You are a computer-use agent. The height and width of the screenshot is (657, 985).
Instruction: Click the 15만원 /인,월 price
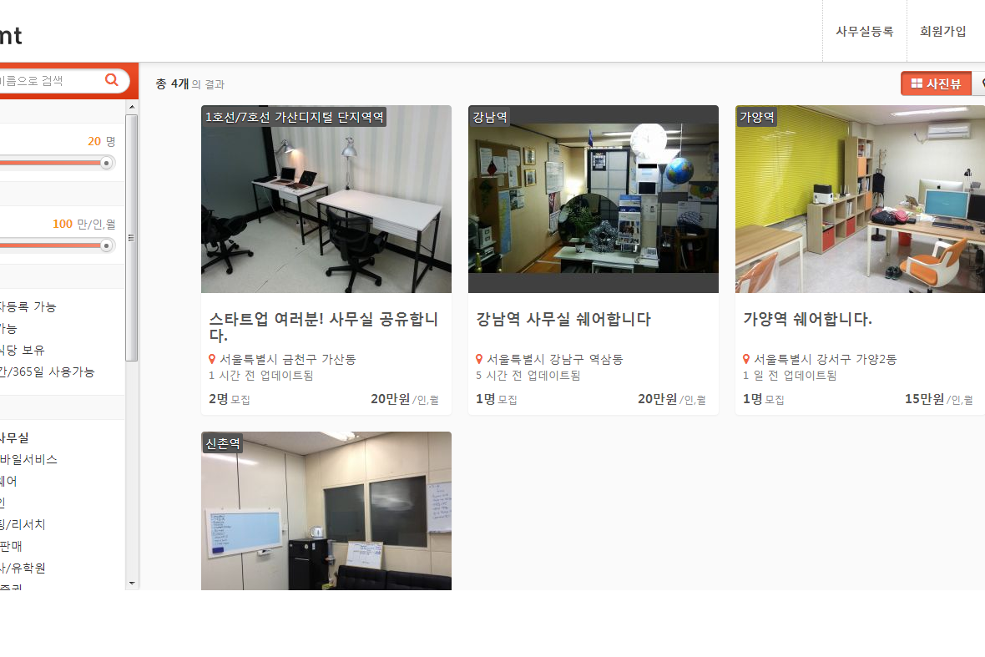point(938,400)
